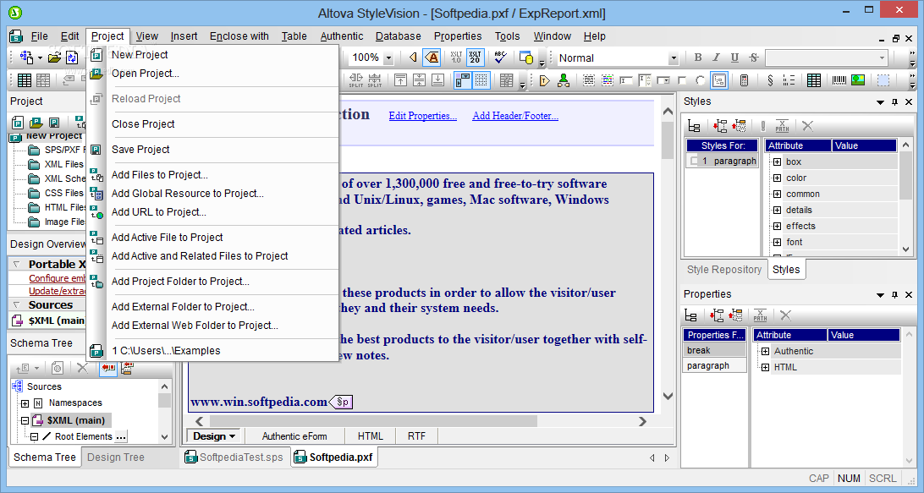Insert an image using the picture icon
The image size is (924, 493).
point(858,80)
